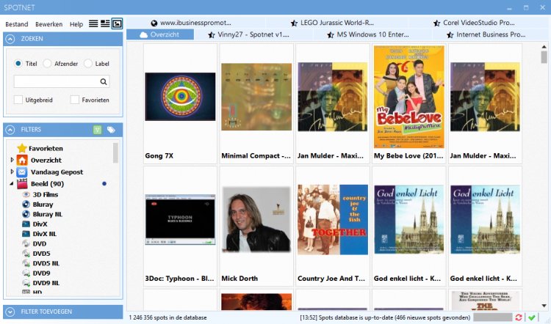Click the main view scroll up arrow

tap(544, 47)
